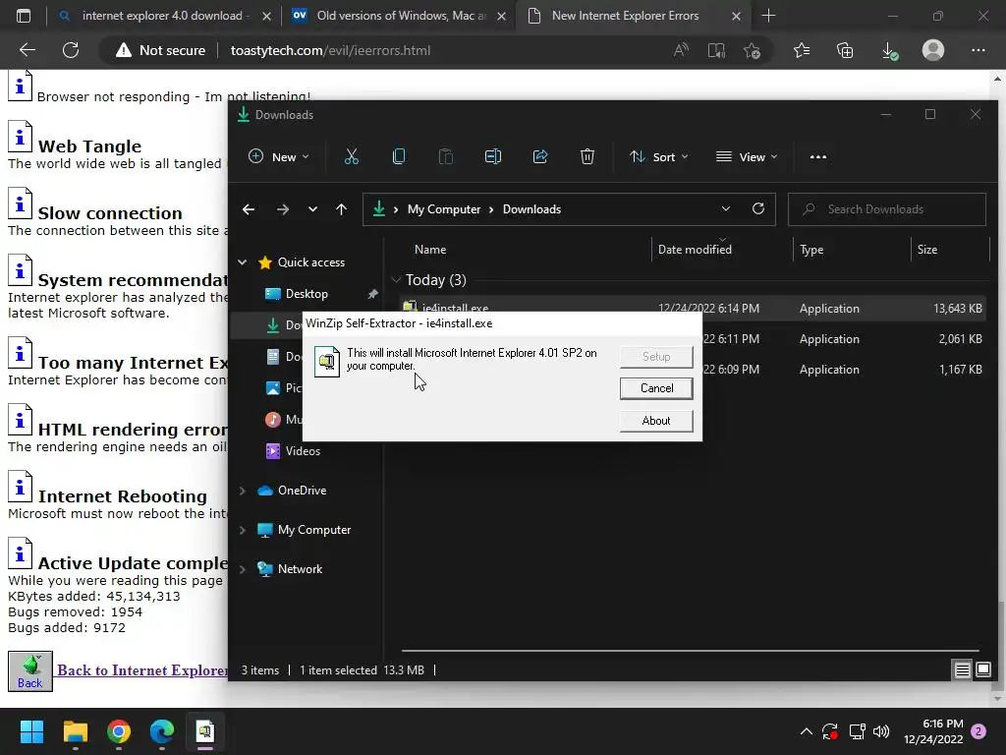This screenshot has height=755, width=1006.
Task: Collapse the Quick access tree node
Action: coord(243,261)
